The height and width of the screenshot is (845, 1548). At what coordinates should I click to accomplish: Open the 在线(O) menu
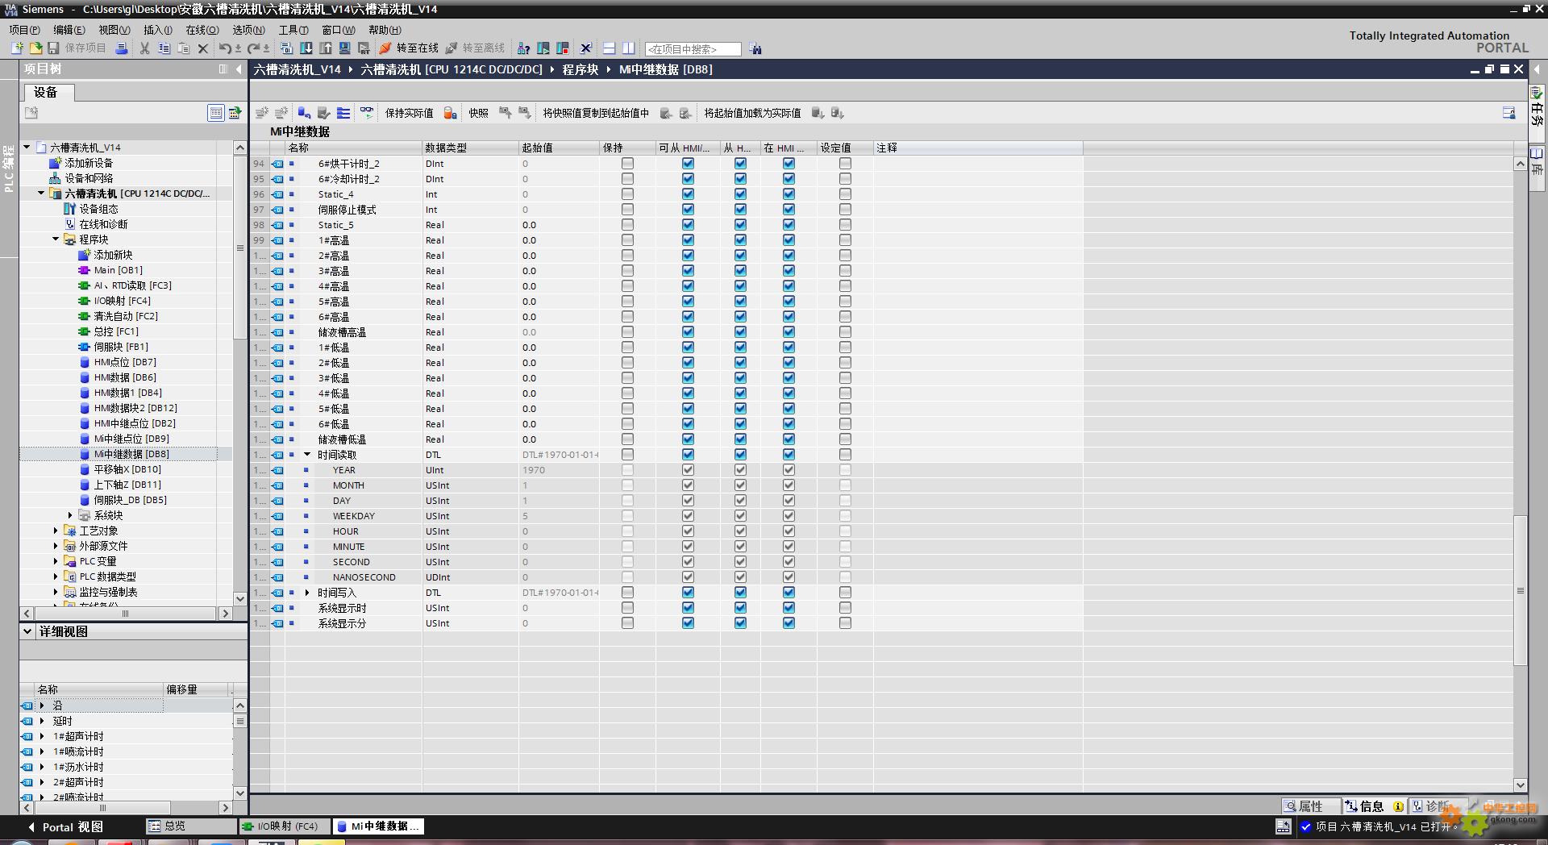coord(202,30)
